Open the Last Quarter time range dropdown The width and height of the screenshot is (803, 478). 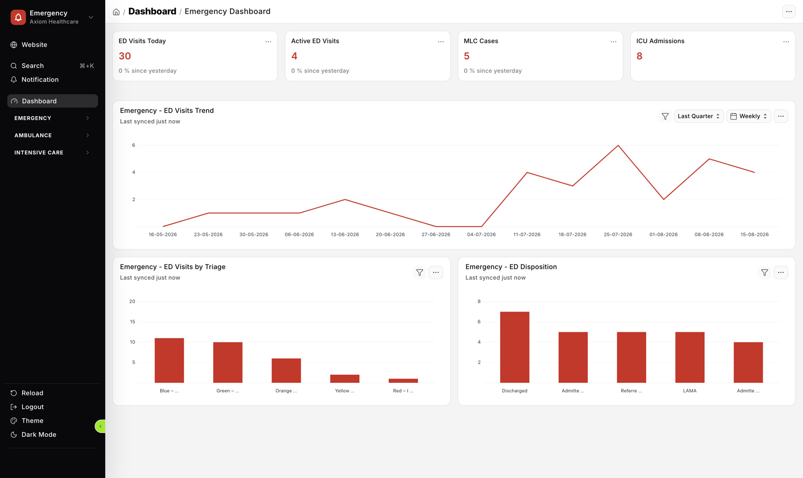point(699,116)
